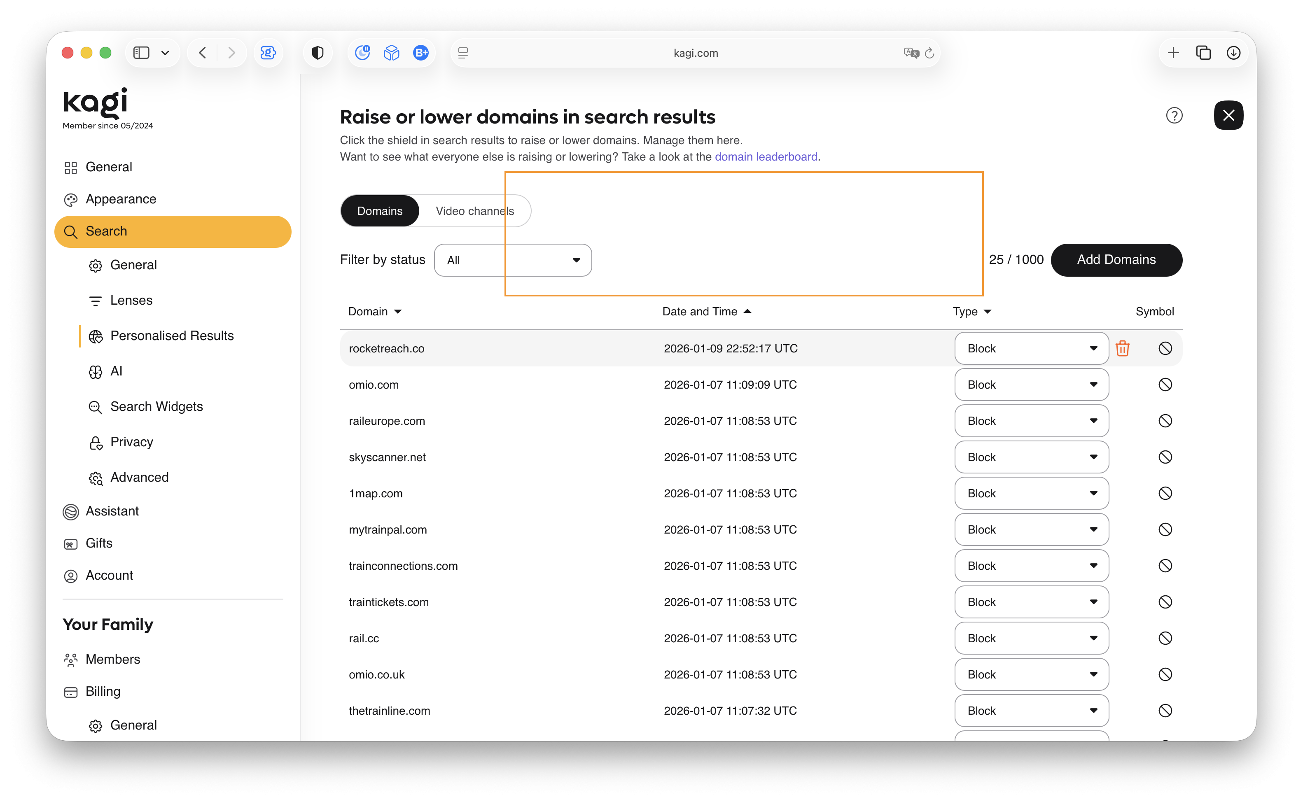Open the domain leaderboard link
This screenshot has width=1303, height=802.
click(766, 156)
